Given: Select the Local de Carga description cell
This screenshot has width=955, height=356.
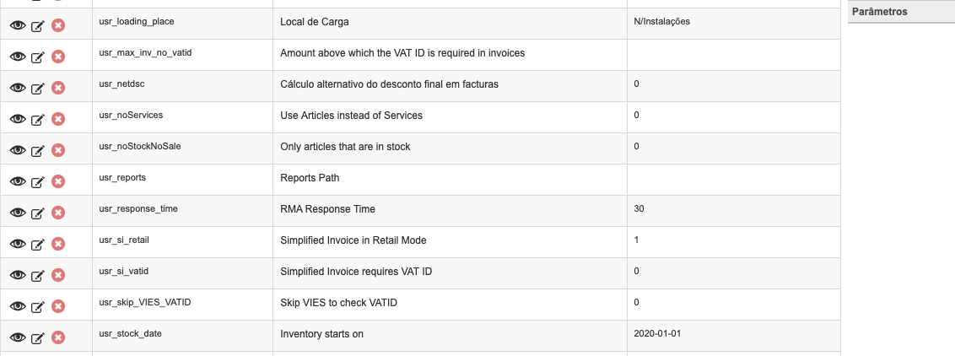Looking at the screenshot, I should pos(451,24).
